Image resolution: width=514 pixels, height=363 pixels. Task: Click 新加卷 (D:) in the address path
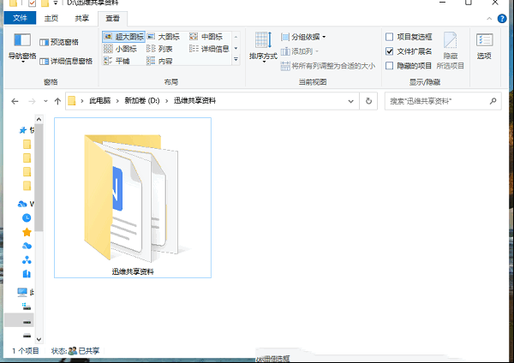142,100
